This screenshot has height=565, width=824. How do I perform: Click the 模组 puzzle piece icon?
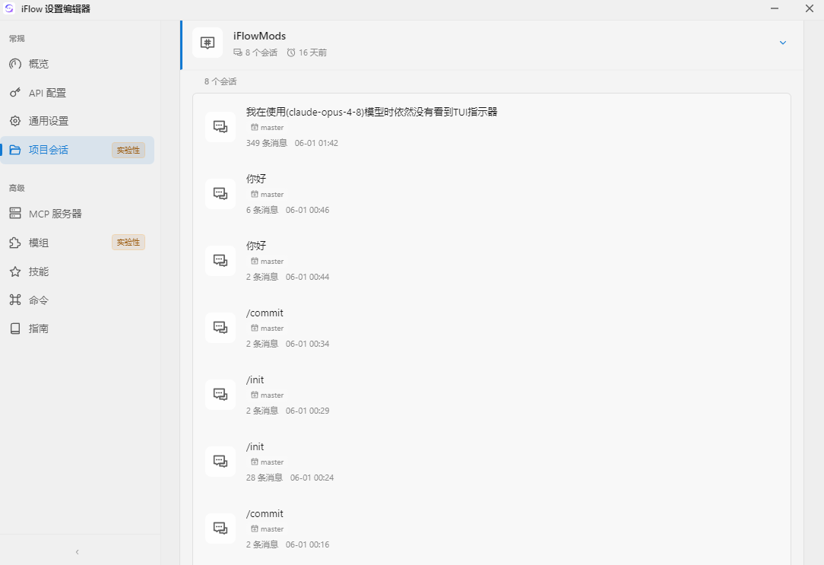[15, 243]
